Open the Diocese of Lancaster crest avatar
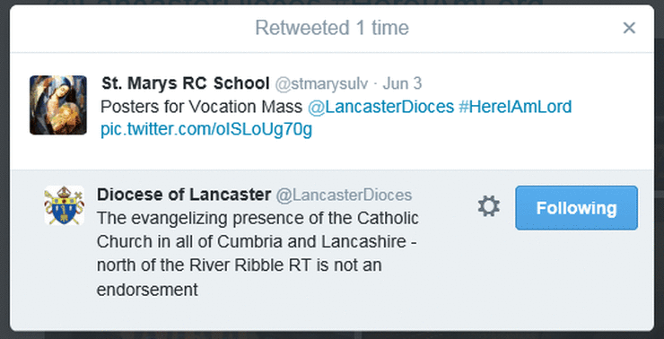The height and width of the screenshot is (339, 664). [65, 205]
